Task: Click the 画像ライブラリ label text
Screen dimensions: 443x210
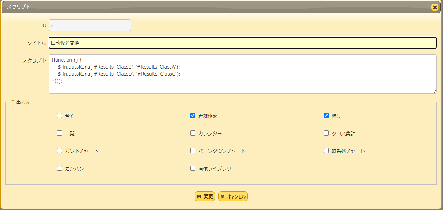Action: click(215, 169)
